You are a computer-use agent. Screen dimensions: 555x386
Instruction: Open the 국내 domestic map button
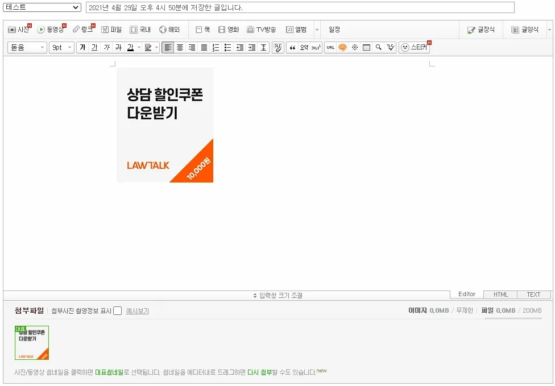tap(140, 30)
